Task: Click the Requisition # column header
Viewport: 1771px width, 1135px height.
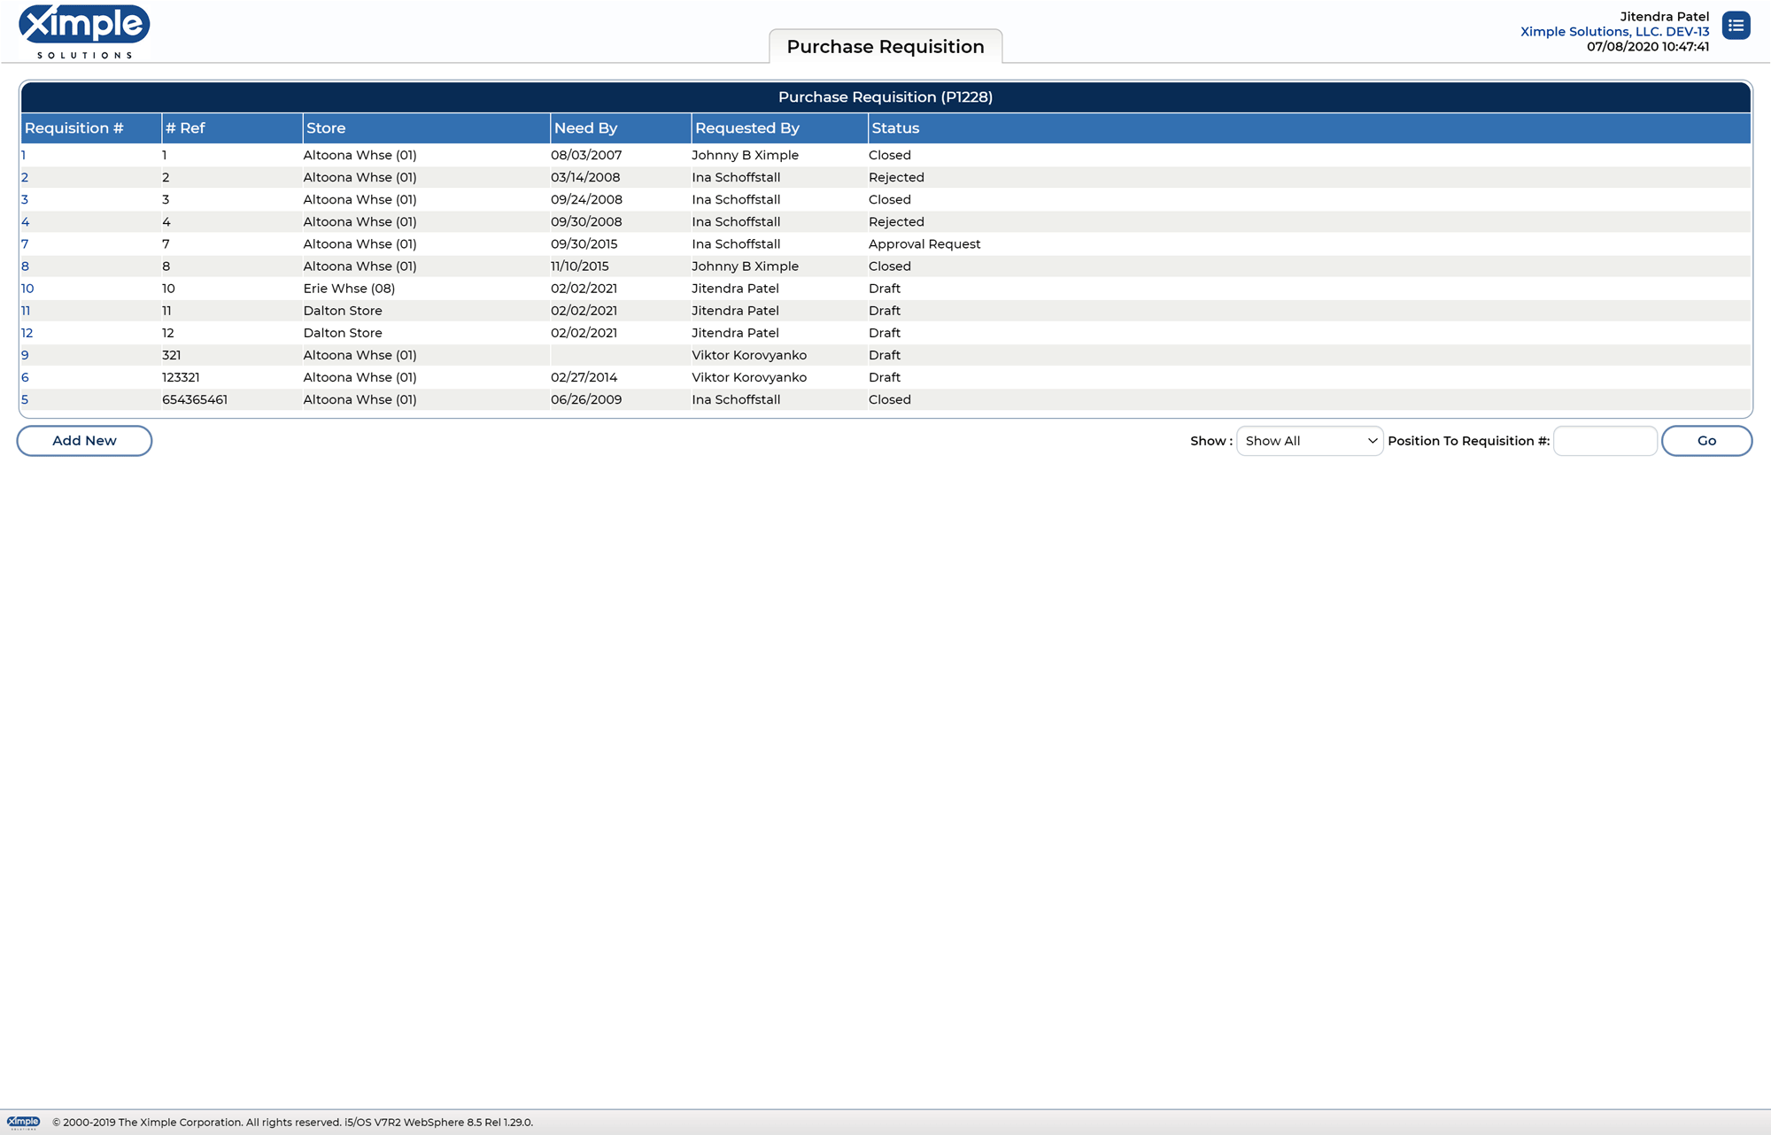Action: [x=74, y=128]
